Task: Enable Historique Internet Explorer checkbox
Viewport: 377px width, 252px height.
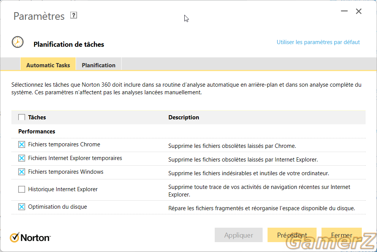Action: click(x=22, y=189)
